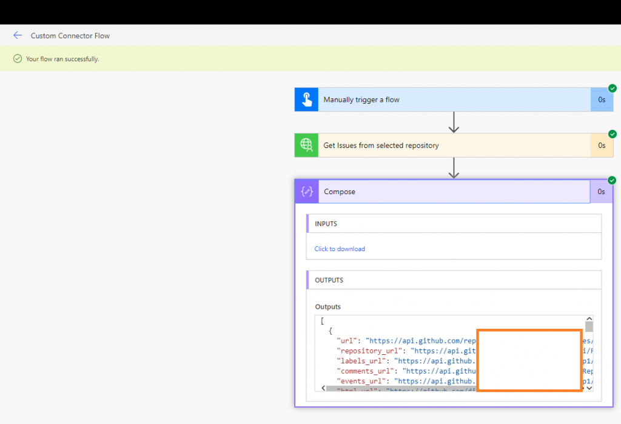Click green check badge on Manually trigger step

point(613,89)
